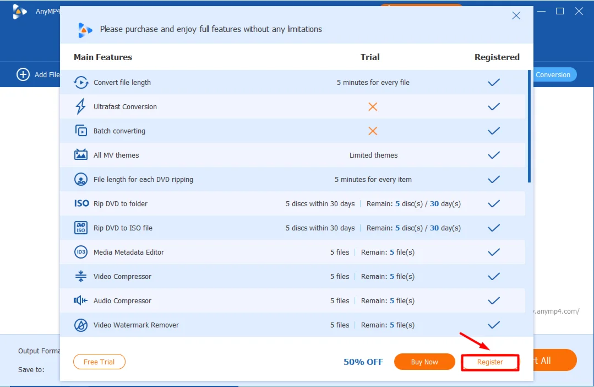Click the orange X for Ultrafast Conversion trial
This screenshot has height=387, width=594.
373,106
